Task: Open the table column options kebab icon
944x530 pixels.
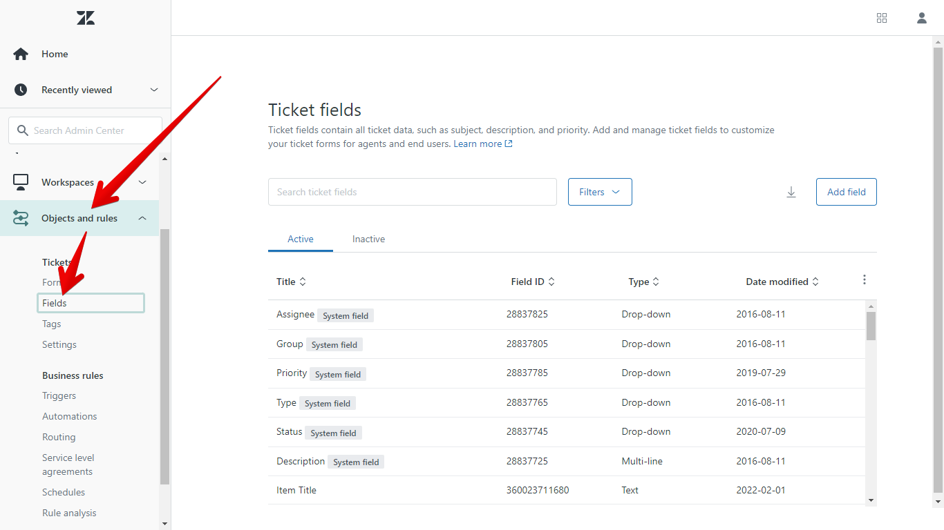Action: coord(864,279)
